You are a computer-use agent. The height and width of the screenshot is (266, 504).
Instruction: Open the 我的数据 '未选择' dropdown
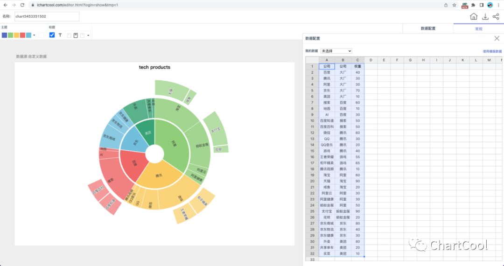click(336, 51)
